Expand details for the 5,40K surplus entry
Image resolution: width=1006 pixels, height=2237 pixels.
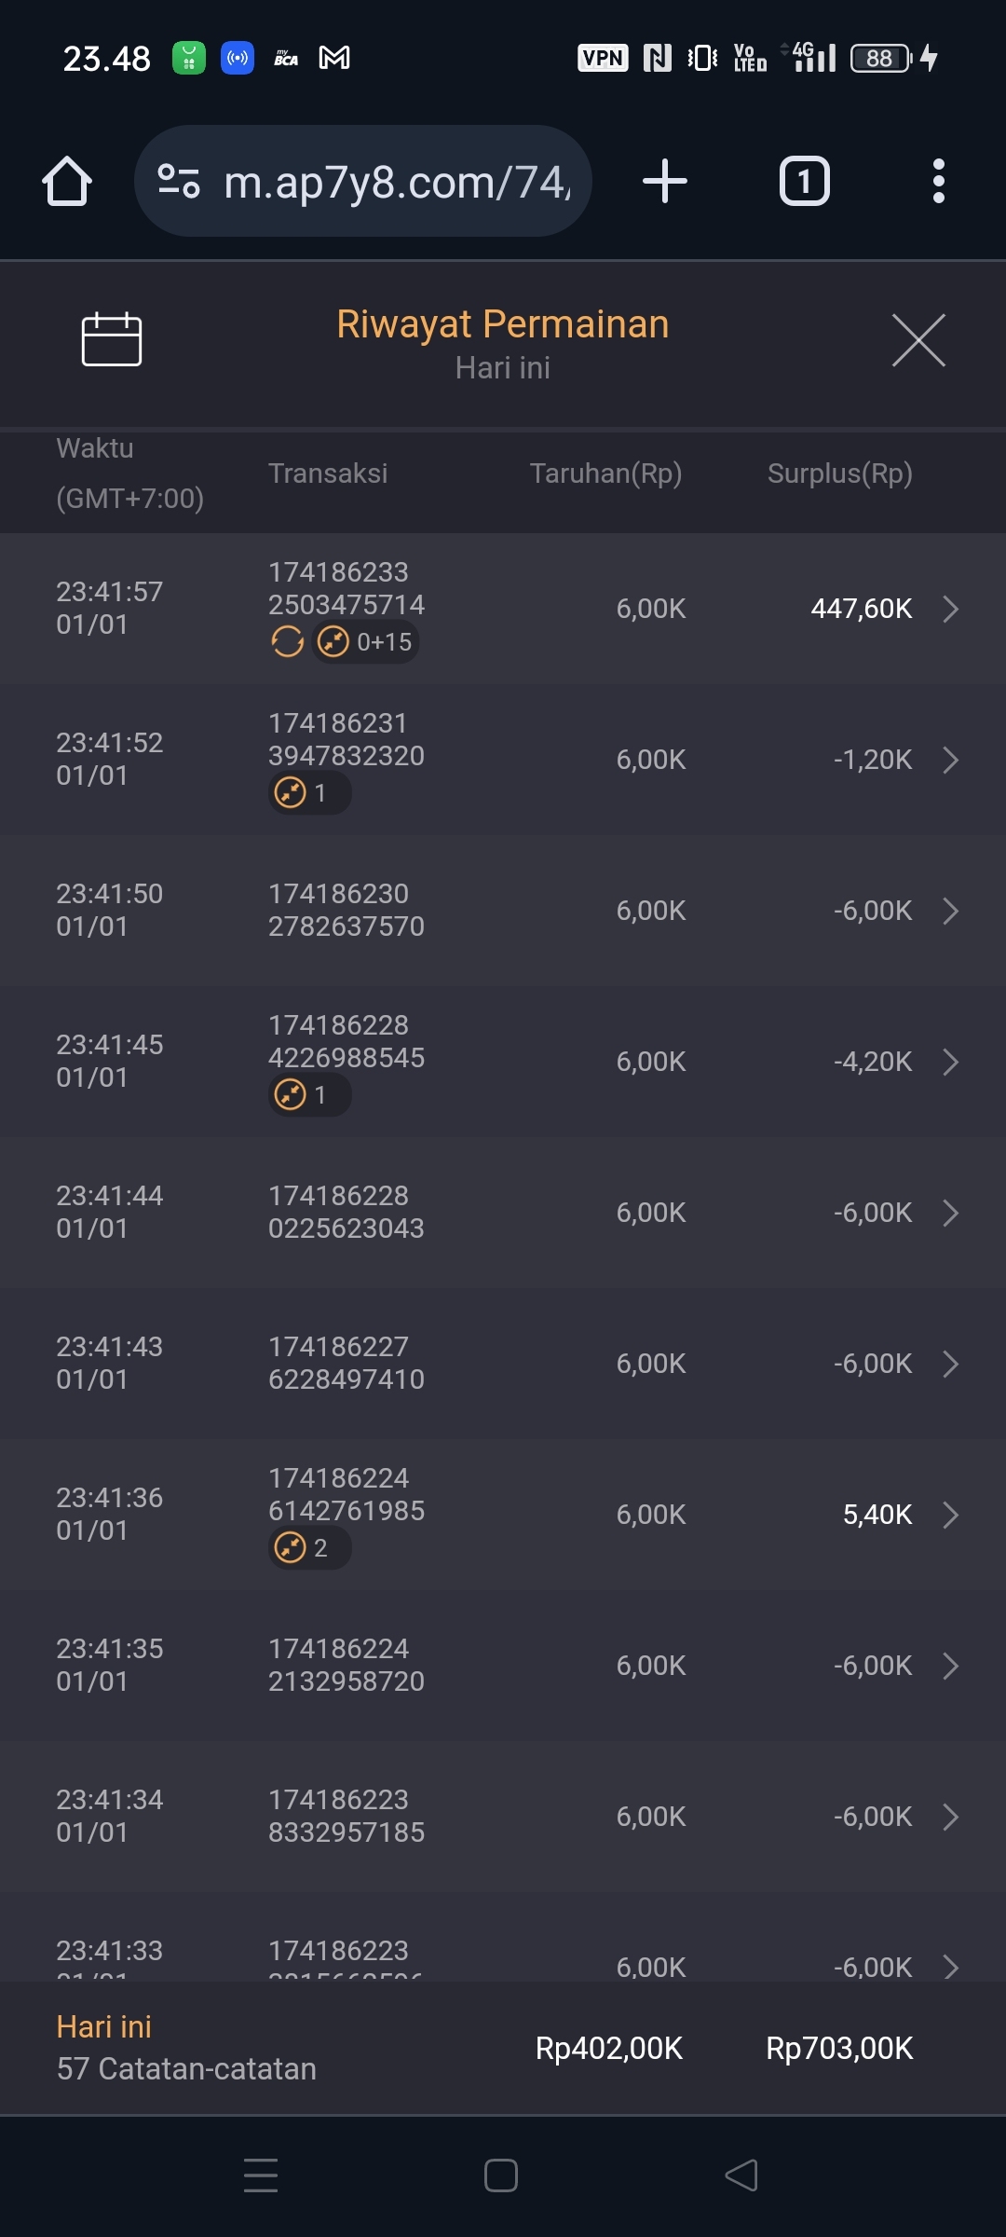click(950, 1515)
